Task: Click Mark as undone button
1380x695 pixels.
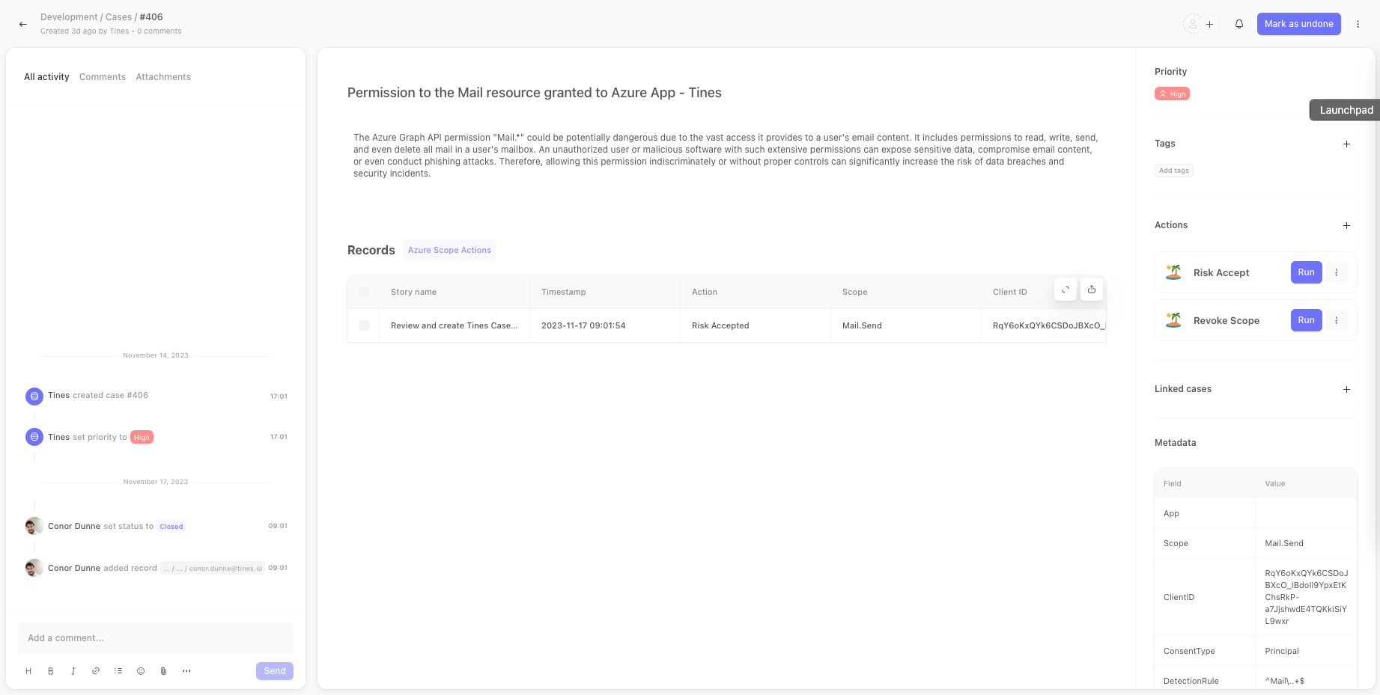Action: [1298, 24]
